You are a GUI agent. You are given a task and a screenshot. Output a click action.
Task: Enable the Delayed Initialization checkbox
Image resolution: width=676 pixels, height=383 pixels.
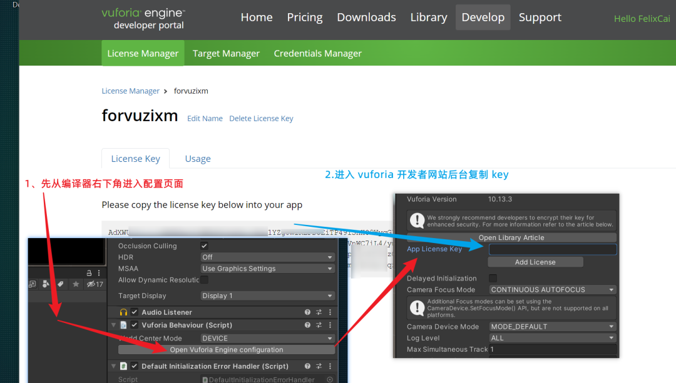coord(493,279)
